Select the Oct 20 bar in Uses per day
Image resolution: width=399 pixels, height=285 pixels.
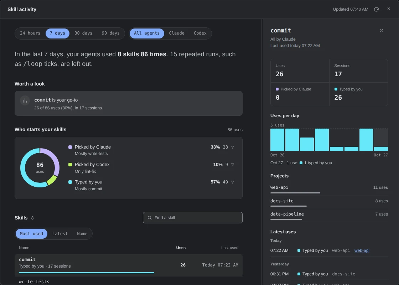coord(278,140)
